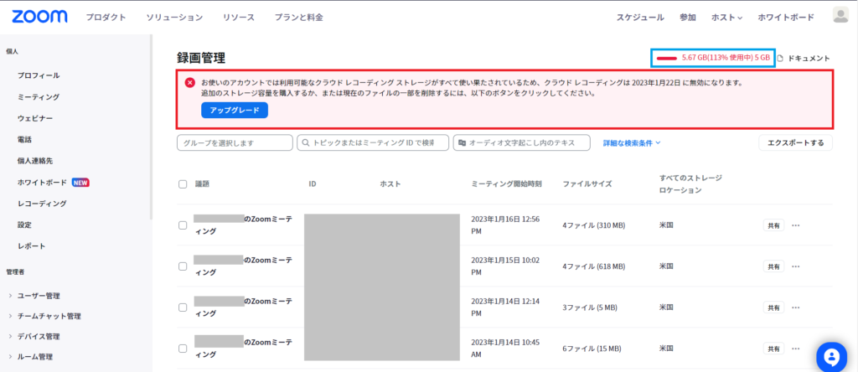Expand 詳細な検索条件 advanced search options
Image resolution: width=858 pixels, height=372 pixels.
pos(632,143)
